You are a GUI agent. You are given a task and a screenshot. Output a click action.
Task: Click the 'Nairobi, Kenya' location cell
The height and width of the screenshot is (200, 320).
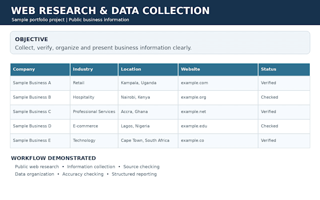click(148, 97)
